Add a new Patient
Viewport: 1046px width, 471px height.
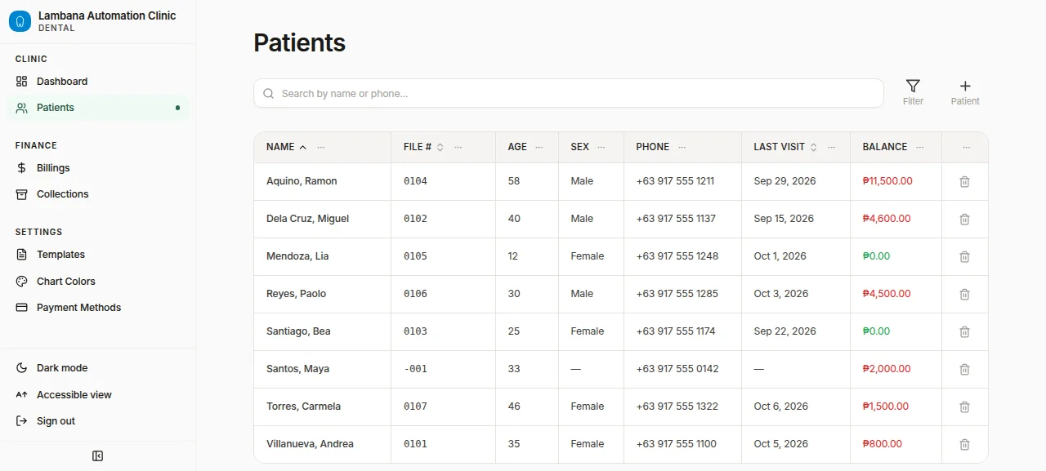pyautogui.click(x=965, y=92)
